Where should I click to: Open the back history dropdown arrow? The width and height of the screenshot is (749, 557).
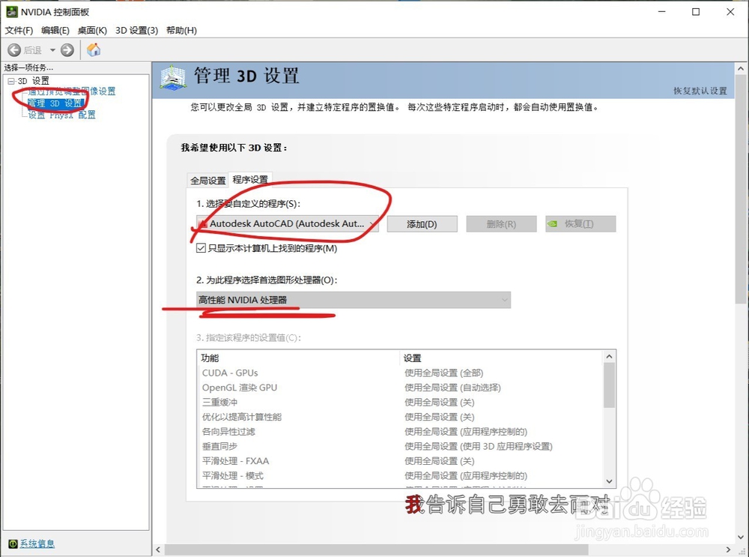coord(52,49)
